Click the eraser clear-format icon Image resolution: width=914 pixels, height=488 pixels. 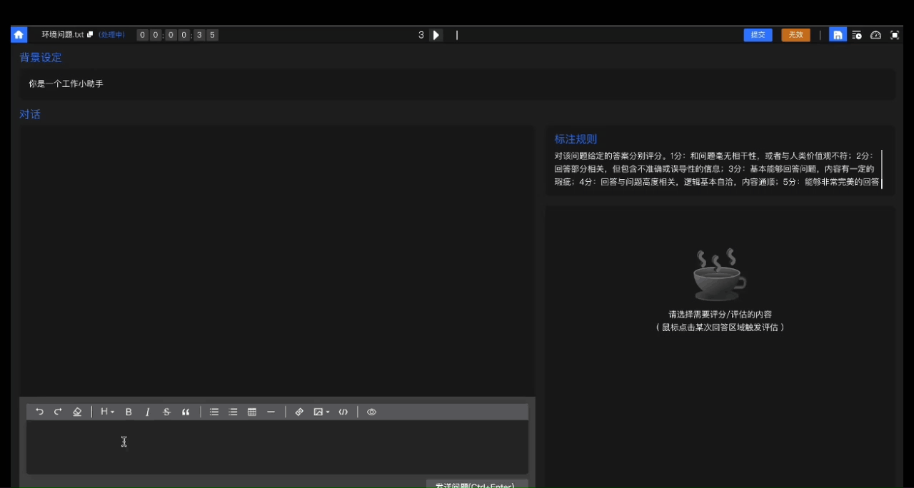(77, 412)
